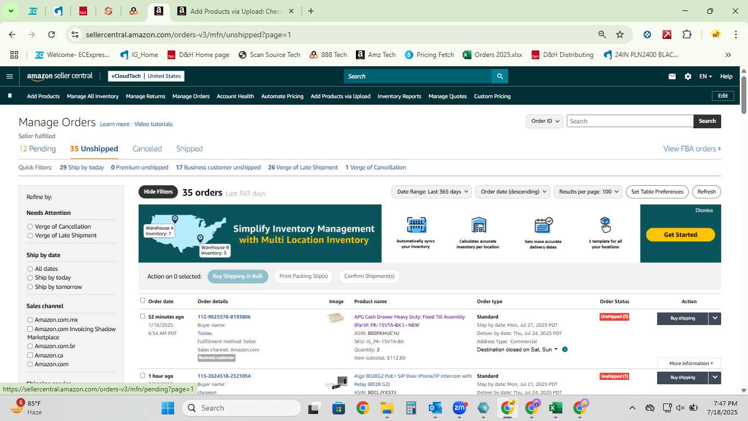Expand arrow next to first Buy shipping button
Viewport: 748px width, 421px height.
[715, 318]
